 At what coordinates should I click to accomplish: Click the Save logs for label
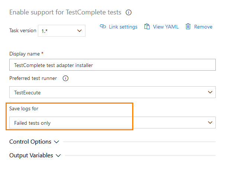coord(24,109)
